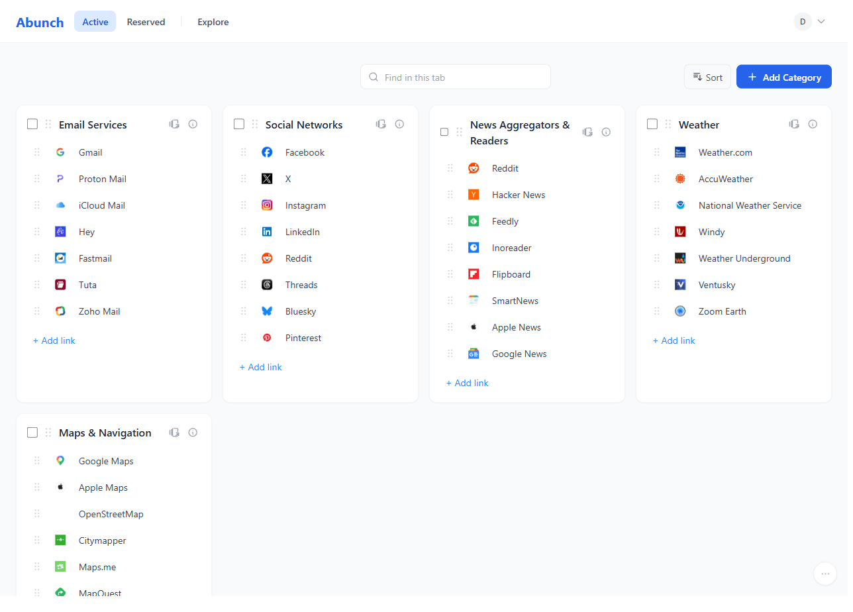Click the Flipboard logo icon
The width and height of the screenshot is (853, 612).
474,274
